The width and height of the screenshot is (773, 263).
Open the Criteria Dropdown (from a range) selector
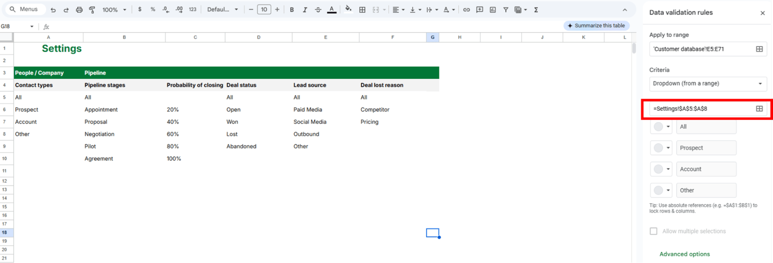pos(708,83)
